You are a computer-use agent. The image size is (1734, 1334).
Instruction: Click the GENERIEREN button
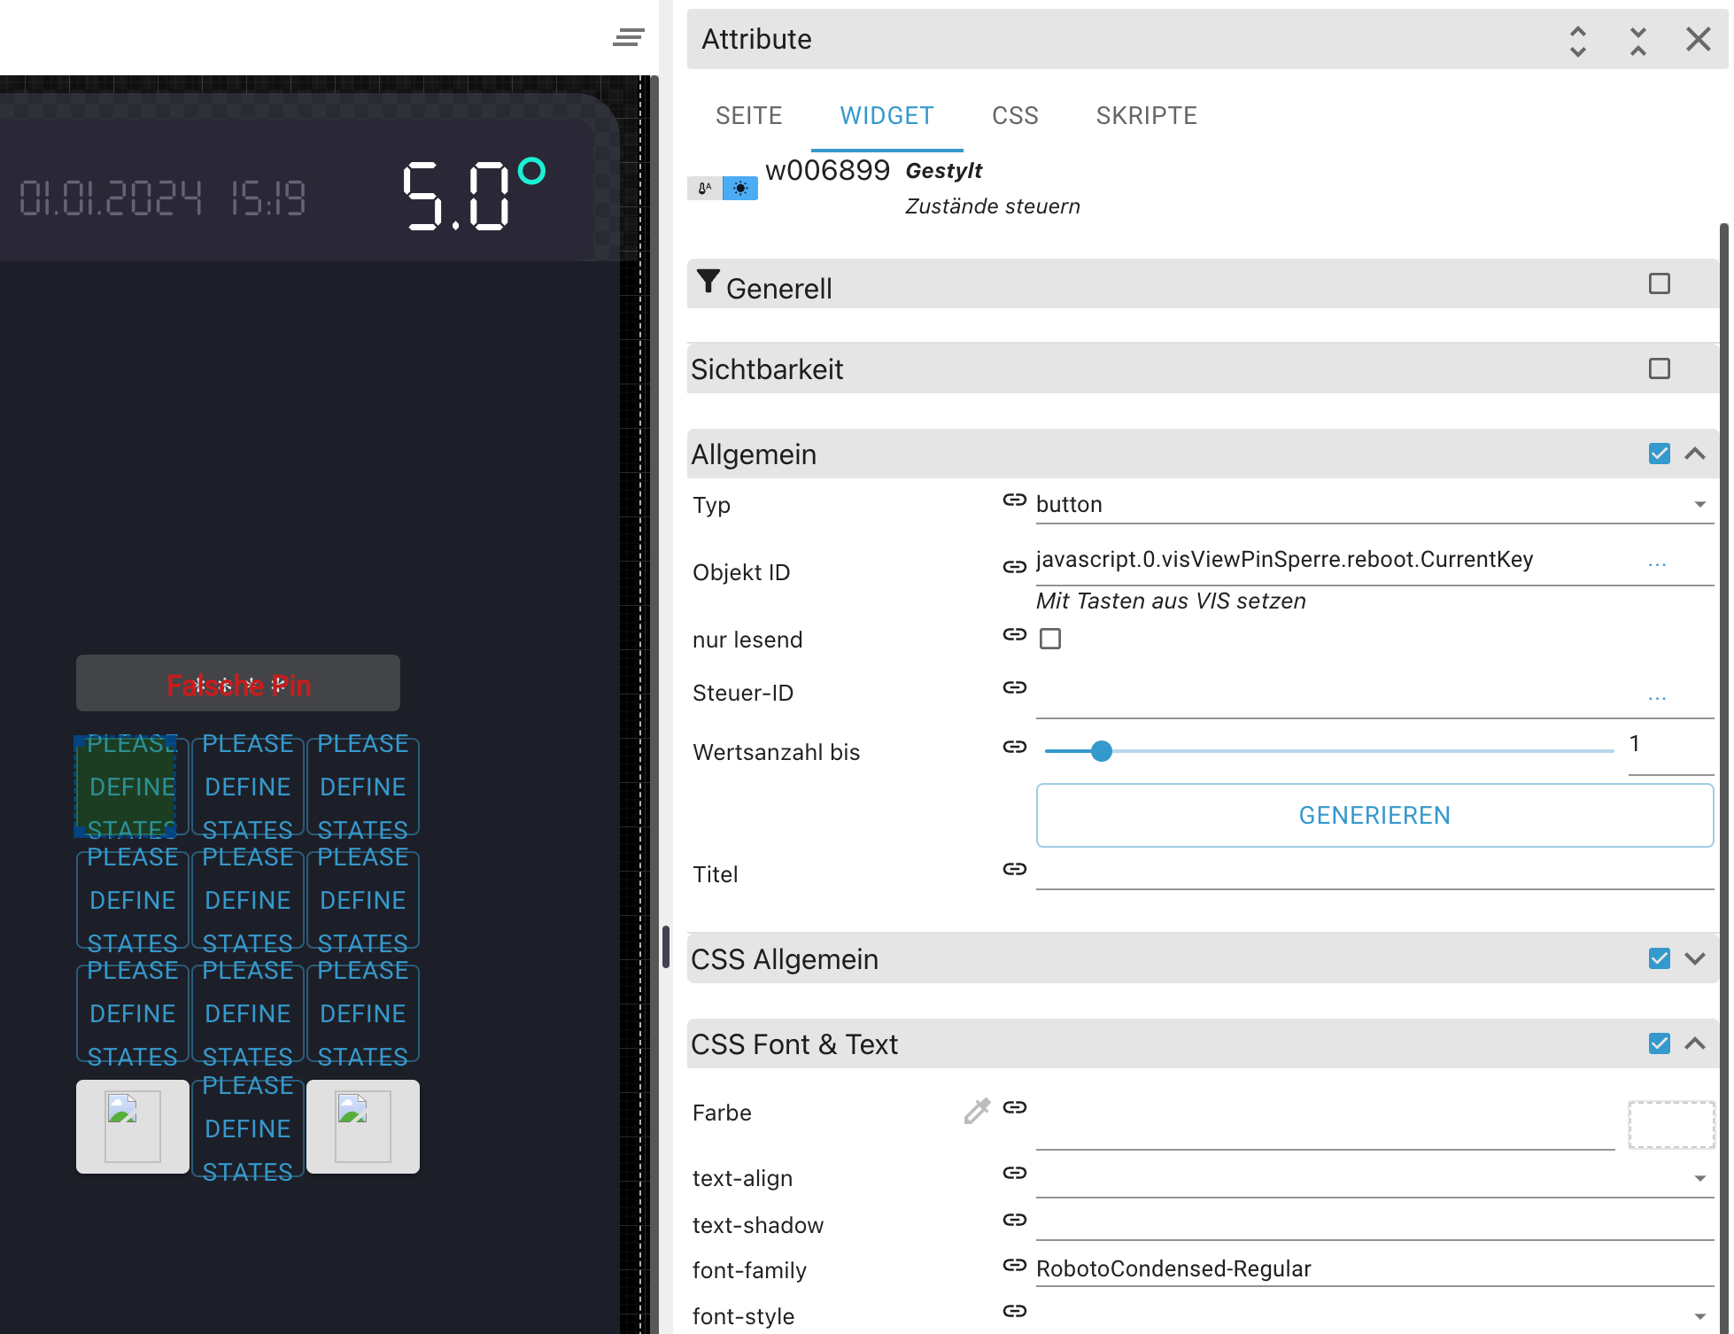point(1374,815)
